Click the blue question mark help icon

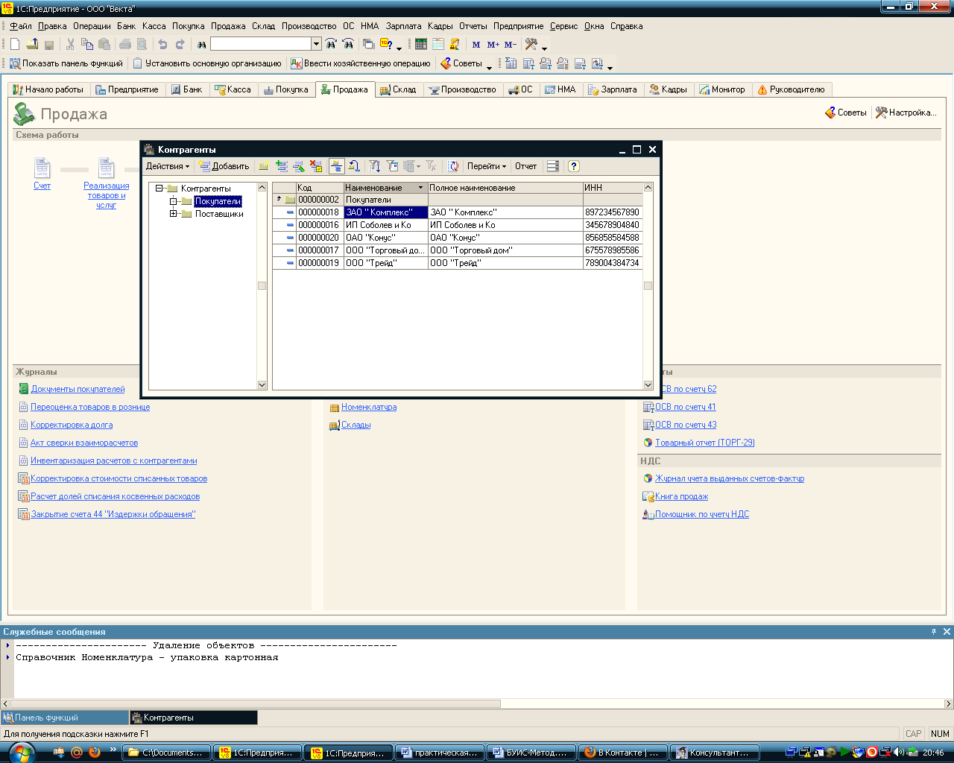pos(573,166)
